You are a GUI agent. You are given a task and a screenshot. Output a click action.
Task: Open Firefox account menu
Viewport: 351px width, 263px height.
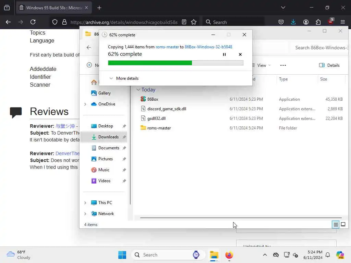pos(306,22)
